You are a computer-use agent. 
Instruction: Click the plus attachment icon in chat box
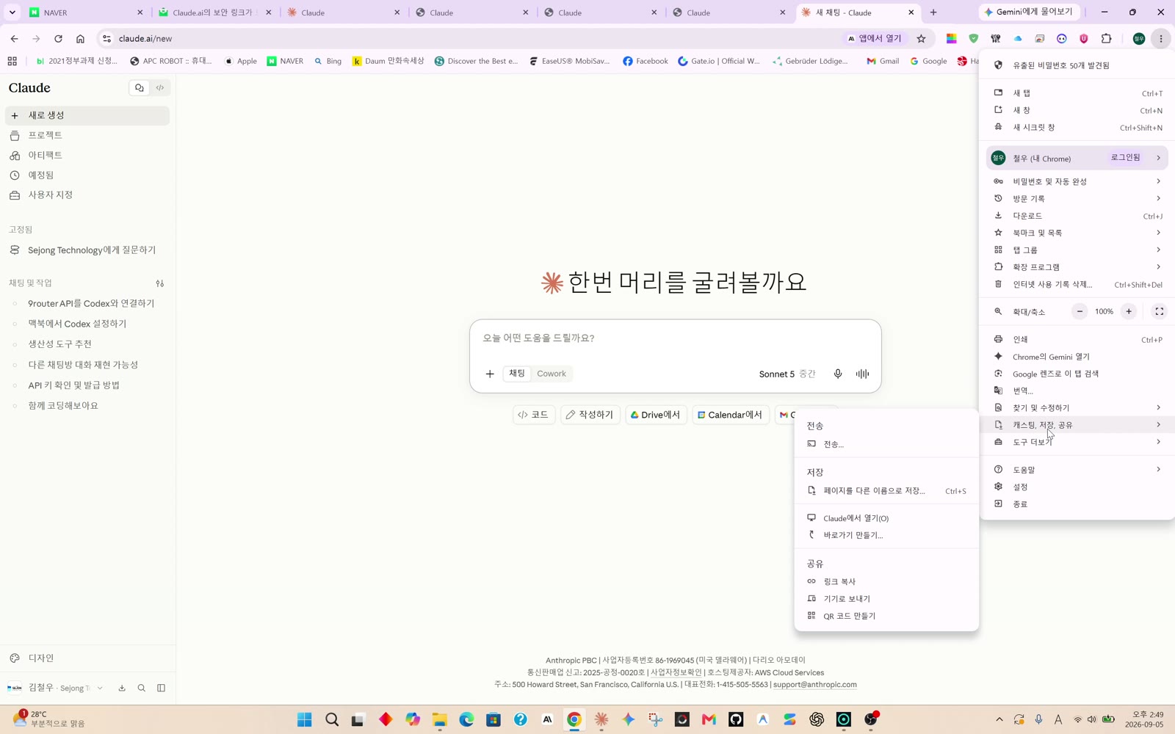coord(490,374)
